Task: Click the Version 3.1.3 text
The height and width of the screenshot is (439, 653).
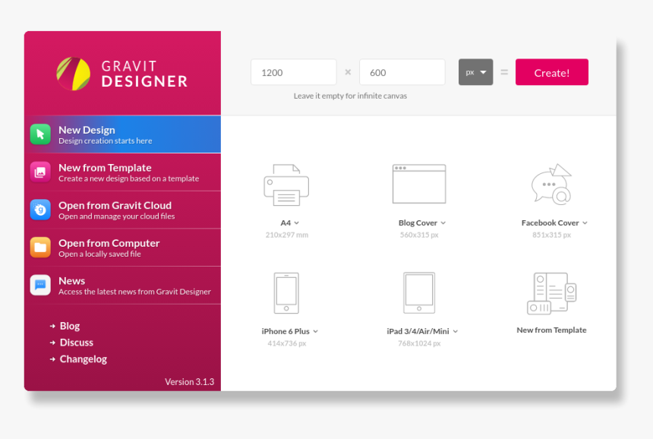Action: click(190, 382)
